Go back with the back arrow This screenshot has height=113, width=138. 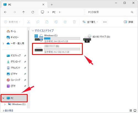click(5, 12)
